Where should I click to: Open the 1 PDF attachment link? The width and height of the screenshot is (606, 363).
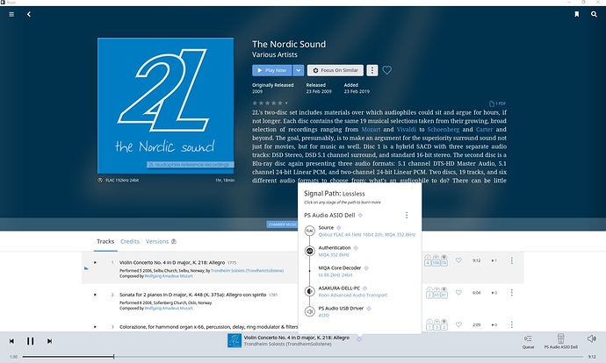(497, 103)
